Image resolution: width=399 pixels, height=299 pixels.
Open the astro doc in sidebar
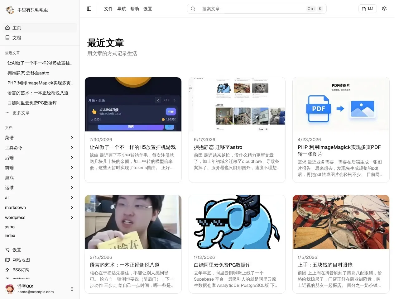(10, 227)
